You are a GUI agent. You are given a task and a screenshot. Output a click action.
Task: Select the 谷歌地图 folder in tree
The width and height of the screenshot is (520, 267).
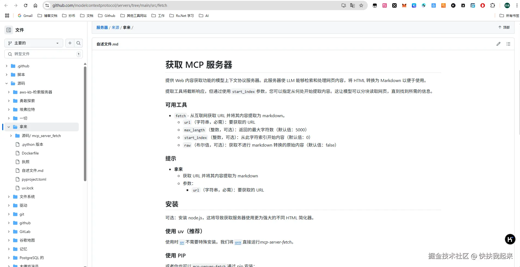pos(27,240)
